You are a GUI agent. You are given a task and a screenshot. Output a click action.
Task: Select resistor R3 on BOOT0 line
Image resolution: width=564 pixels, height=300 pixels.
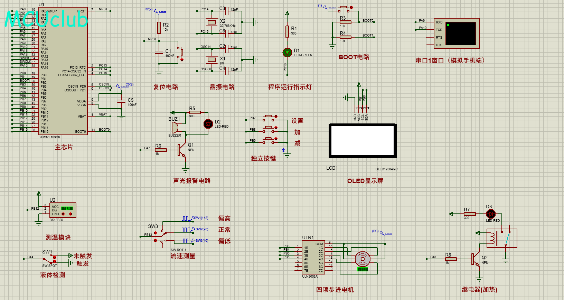point(345,22)
